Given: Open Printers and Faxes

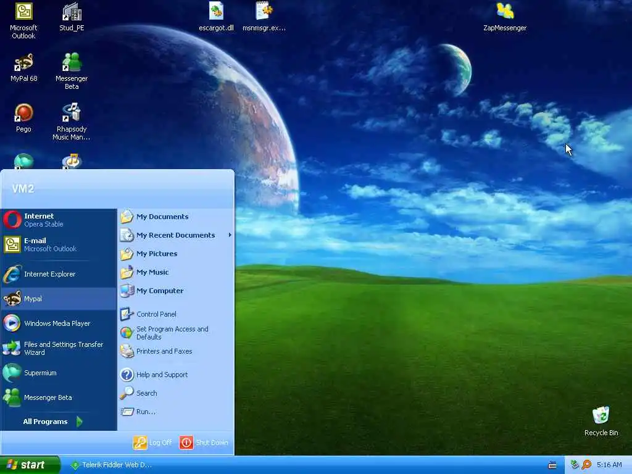Looking at the screenshot, I should click(176, 351).
